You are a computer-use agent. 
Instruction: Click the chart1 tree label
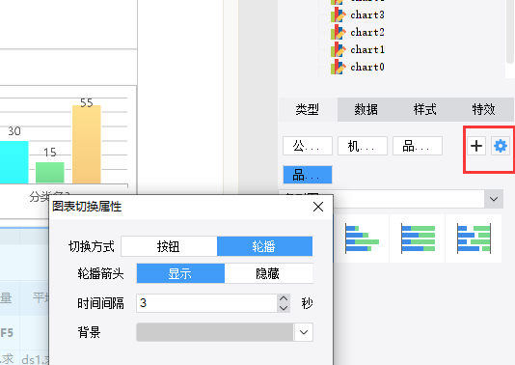367,49
